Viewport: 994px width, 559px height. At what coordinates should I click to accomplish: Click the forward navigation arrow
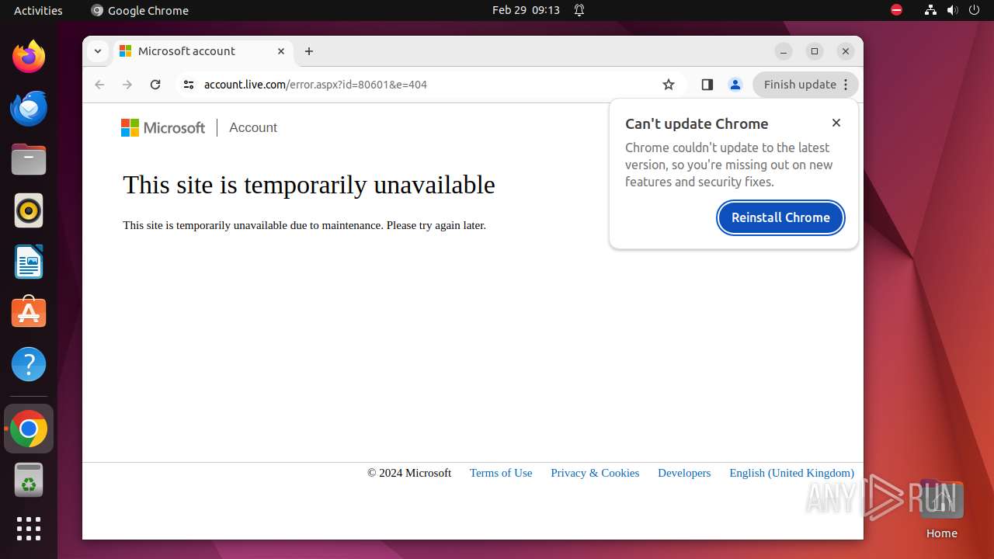point(127,85)
